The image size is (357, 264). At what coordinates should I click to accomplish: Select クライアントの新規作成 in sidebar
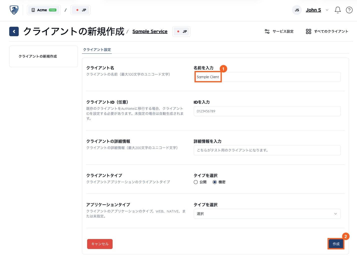coord(38,56)
